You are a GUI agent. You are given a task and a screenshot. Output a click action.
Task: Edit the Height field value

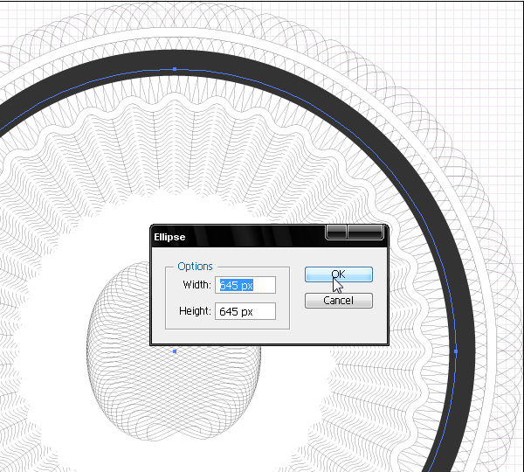coord(245,311)
